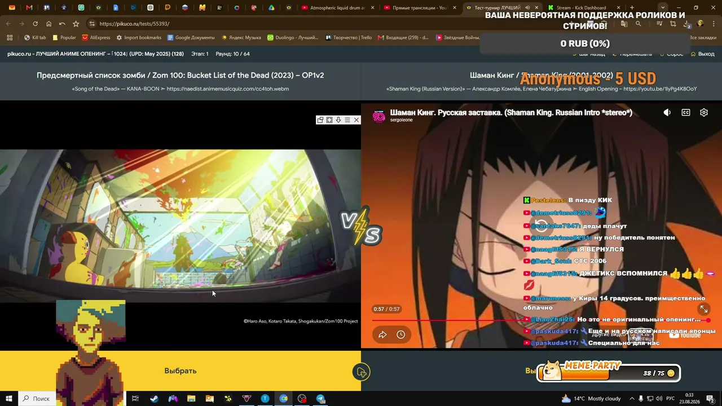Open the Windows Start menu
This screenshot has height=406, width=722.
(9, 399)
